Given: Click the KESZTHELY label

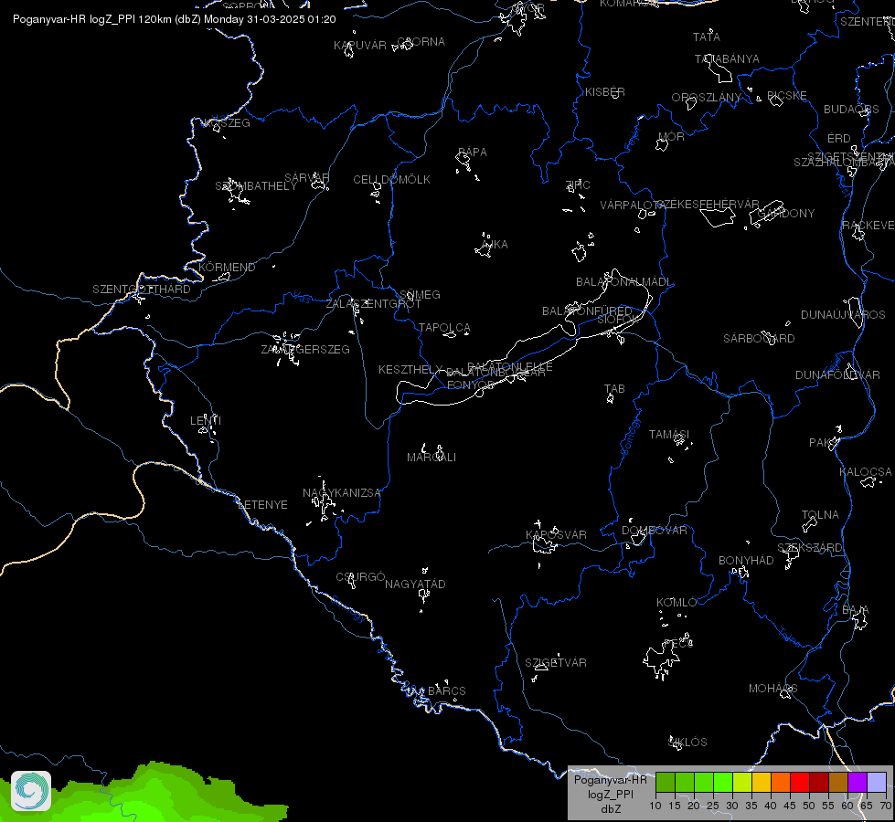Looking at the screenshot, I should pyautogui.click(x=411, y=370).
